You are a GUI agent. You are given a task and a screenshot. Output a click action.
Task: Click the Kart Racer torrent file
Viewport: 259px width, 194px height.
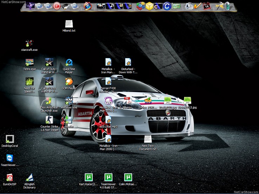tap(89, 177)
